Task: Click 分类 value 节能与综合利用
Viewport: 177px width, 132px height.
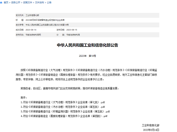Action: click(73, 35)
